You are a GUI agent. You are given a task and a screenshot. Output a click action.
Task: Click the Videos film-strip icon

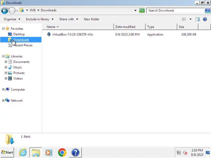(x=10, y=78)
